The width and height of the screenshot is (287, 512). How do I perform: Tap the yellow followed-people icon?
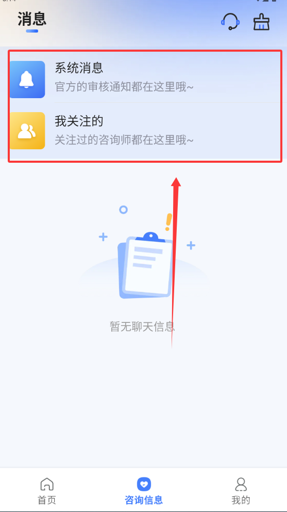27,131
